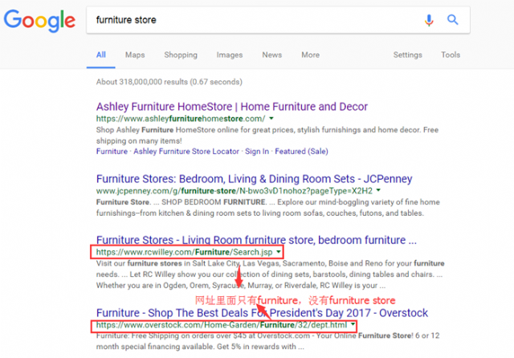The image size is (514, 358).
Task: Open the JCPenney Furniture Stores result
Action: pos(254,179)
